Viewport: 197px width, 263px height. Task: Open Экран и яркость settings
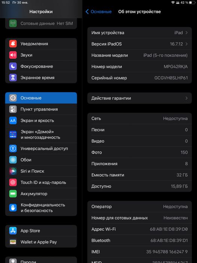[41, 121]
